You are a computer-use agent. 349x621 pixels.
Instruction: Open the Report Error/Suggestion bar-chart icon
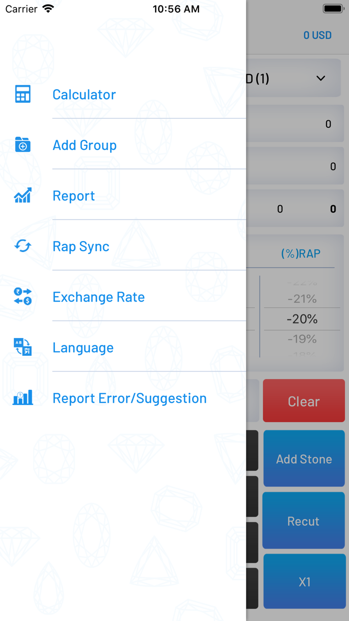22,398
